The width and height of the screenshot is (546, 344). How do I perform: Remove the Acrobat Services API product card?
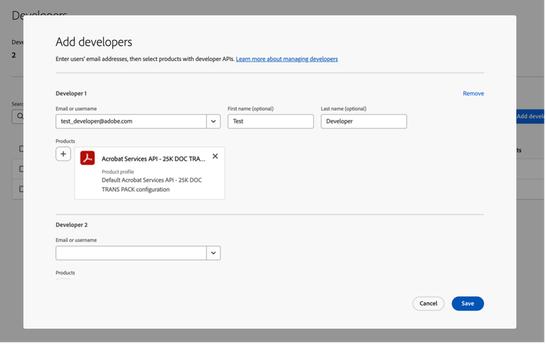(215, 156)
